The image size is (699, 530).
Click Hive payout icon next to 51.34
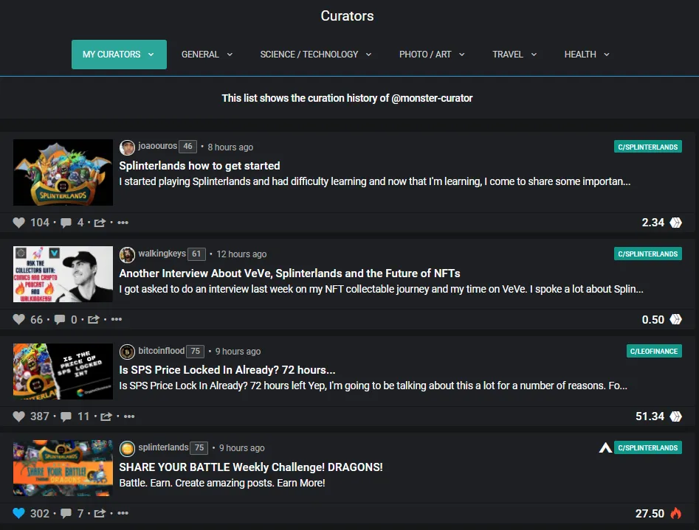(x=676, y=416)
